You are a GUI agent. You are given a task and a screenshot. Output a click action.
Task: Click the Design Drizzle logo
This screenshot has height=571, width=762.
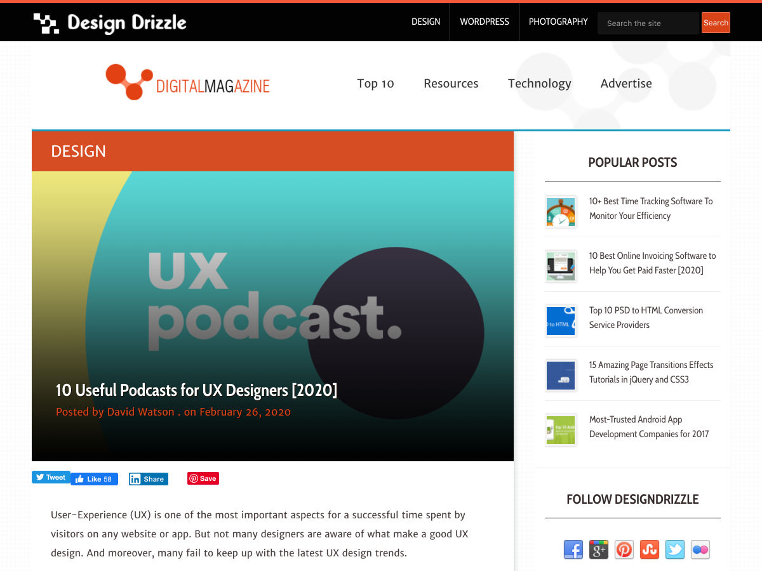click(110, 23)
